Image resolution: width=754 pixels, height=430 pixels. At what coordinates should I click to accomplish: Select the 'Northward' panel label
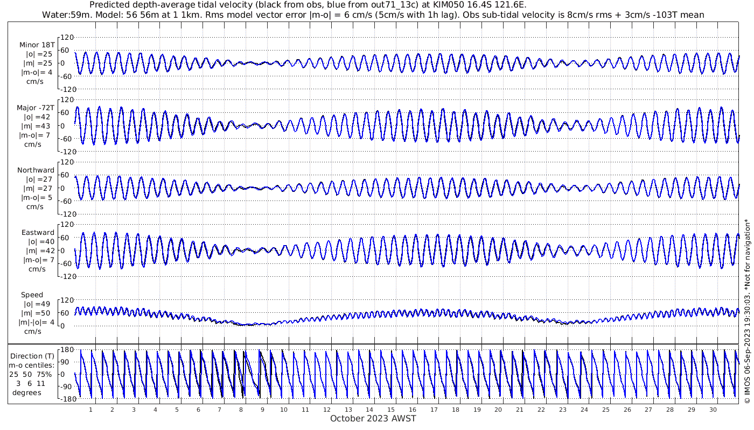tap(36, 170)
